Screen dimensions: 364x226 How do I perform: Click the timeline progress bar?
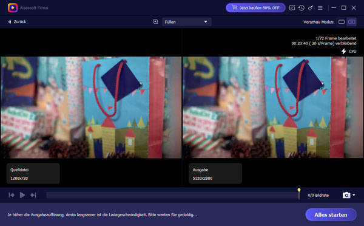coord(172,195)
